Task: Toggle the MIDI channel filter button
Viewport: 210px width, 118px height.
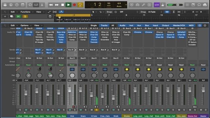Action: pos(191,26)
